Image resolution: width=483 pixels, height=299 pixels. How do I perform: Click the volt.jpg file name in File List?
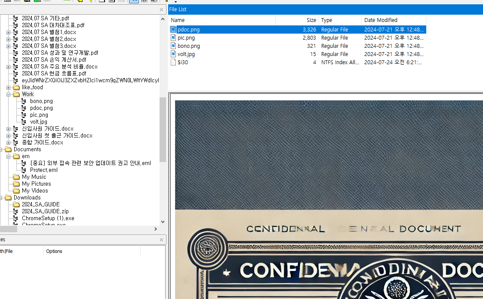point(186,54)
